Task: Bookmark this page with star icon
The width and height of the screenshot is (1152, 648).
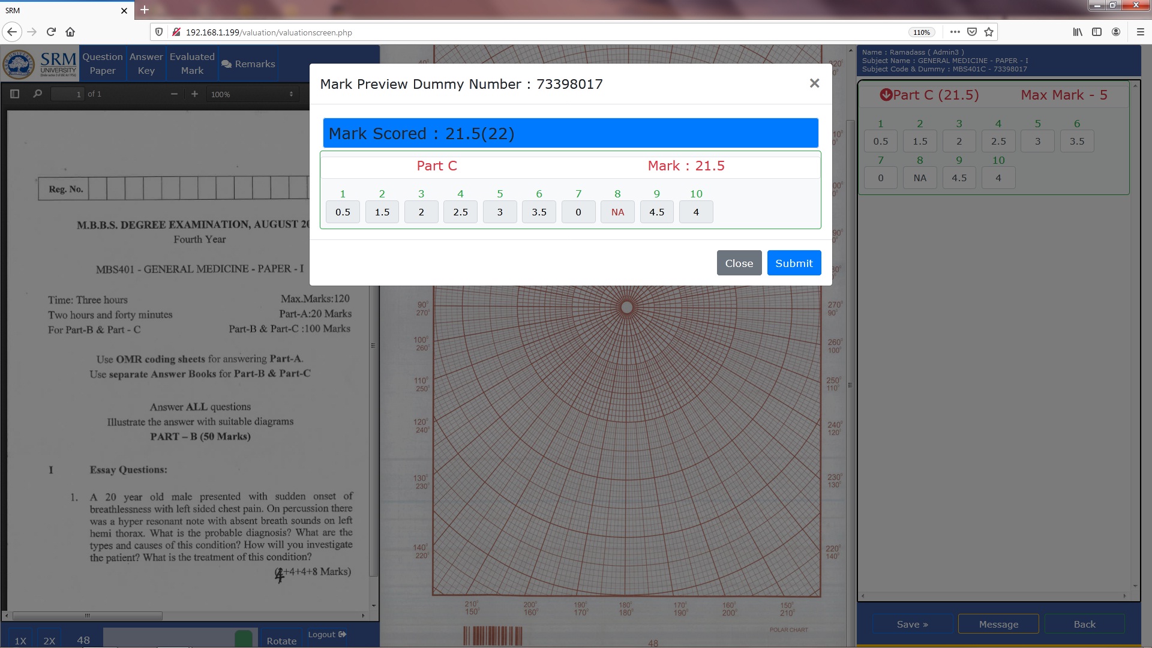Action: tap(989, 32)
